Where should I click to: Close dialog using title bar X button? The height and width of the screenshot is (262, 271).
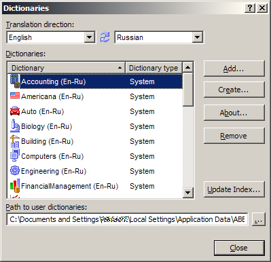pos(262,8)
